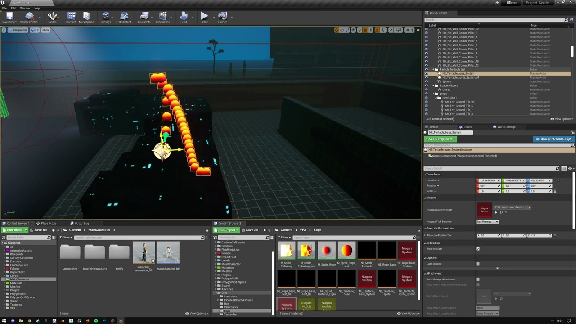576x324 pixels.
Task: Select the scale gizmo mode in viewport
Action: coord(347,30)
